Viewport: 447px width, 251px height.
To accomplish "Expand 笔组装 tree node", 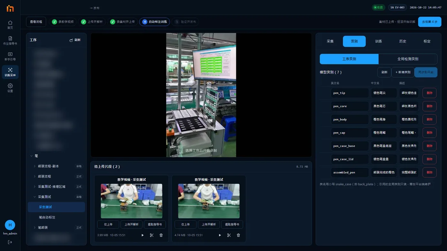I will point(34,227).
